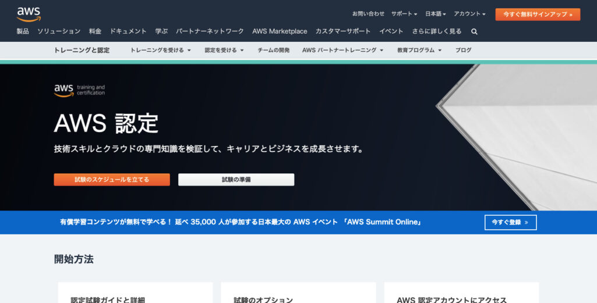The width and height of the screenshot is (597, 303).
Task: Open カスタマーサポート menu item
Action: point(343,31)
